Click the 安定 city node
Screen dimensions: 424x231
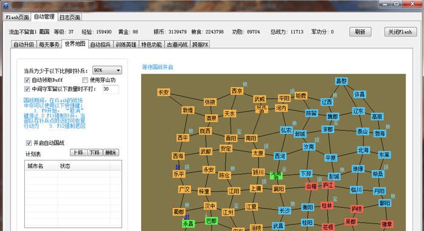226,148
